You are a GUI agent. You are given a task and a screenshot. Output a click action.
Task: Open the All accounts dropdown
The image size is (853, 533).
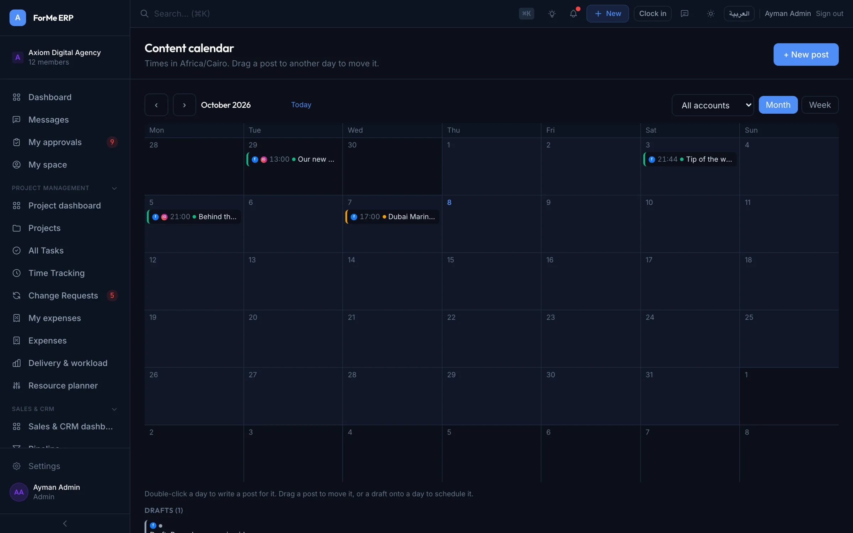pos(713,105)
